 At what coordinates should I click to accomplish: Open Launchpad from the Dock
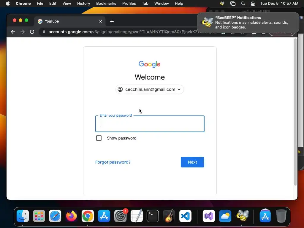(x=39, y=216)
